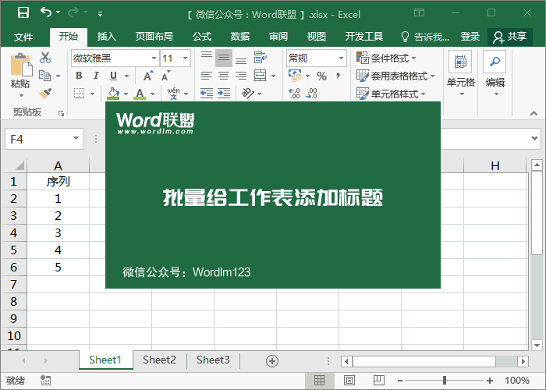
Task: Add a new sheet with plus icon
Action: click(x=272, y=360)
